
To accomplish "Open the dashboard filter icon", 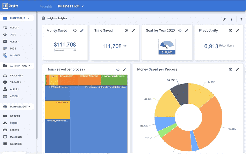I will (x=241, y=19).
